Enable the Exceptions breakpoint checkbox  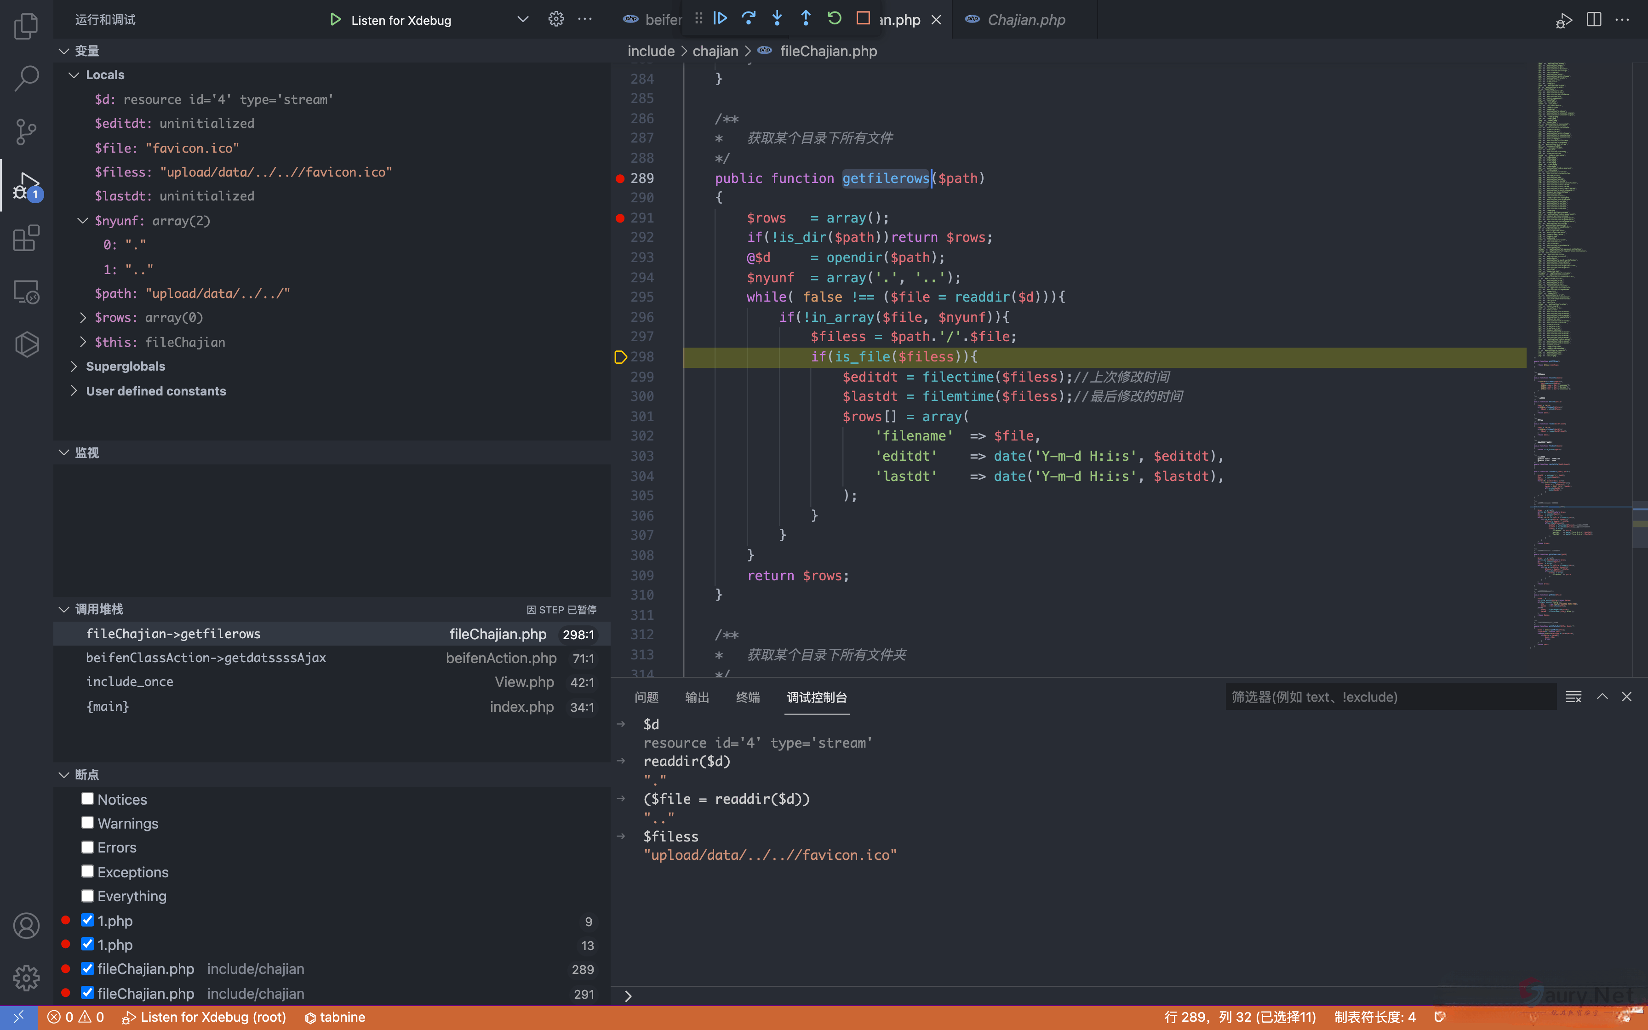tap(87, 871)
